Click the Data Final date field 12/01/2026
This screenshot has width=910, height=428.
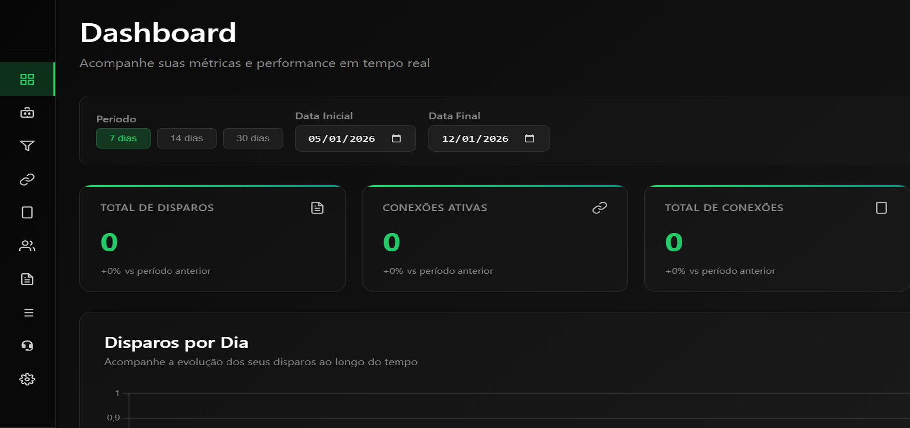(489, 138)
